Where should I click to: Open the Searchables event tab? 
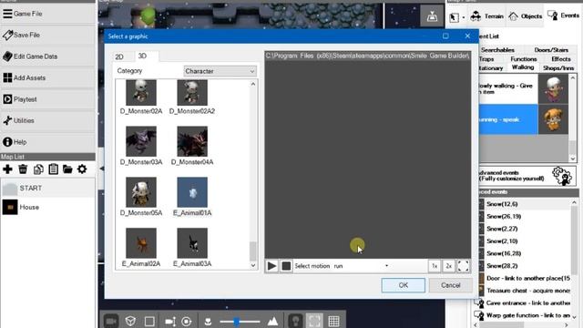(497, 50)
